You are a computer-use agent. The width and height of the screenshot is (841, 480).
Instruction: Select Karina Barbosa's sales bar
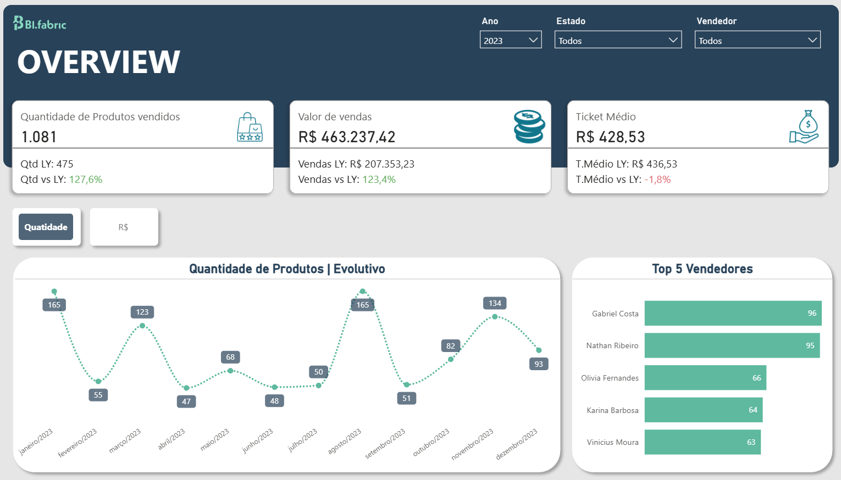tap(703, 410)
